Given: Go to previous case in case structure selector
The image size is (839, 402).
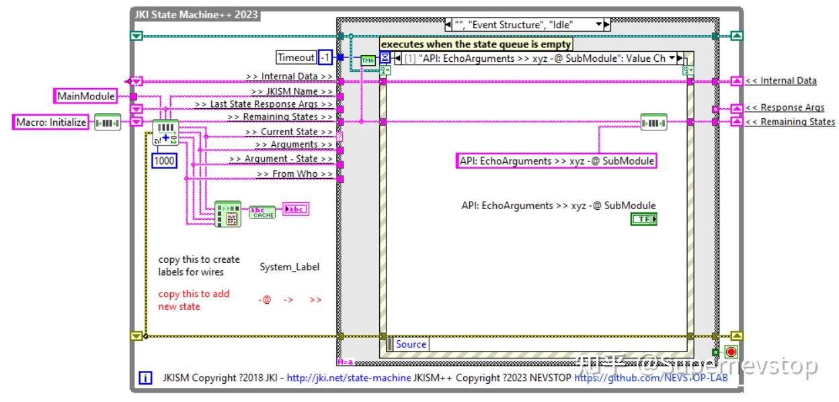Looking at the screenshot, I should point(448,25).
